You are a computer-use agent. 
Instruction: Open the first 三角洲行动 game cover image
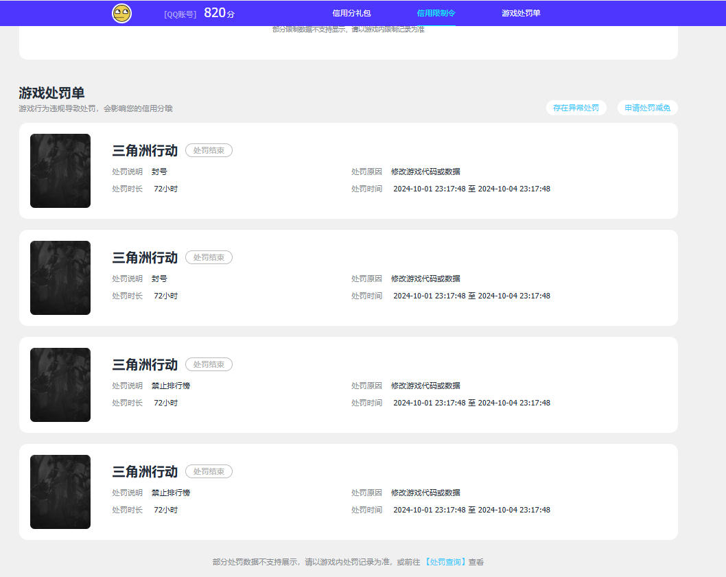pos(60,171)
